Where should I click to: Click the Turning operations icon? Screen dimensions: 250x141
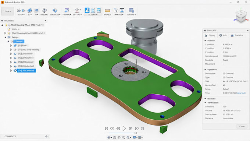67,10
